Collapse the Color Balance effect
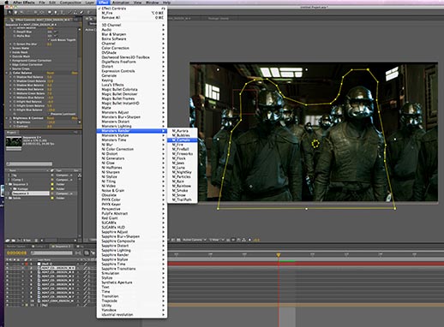This screenshot has width=444, height=327. point(7,73)
